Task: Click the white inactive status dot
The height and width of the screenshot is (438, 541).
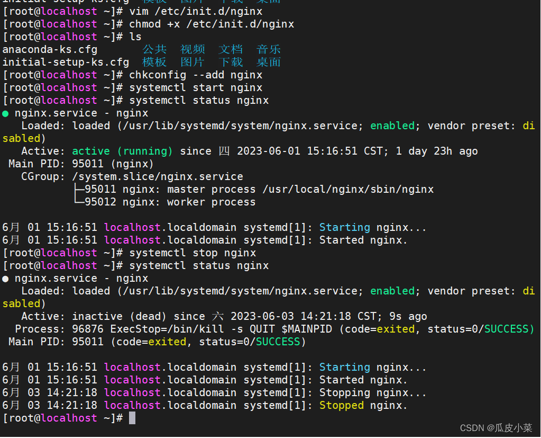Action: [x=5, y=279]
